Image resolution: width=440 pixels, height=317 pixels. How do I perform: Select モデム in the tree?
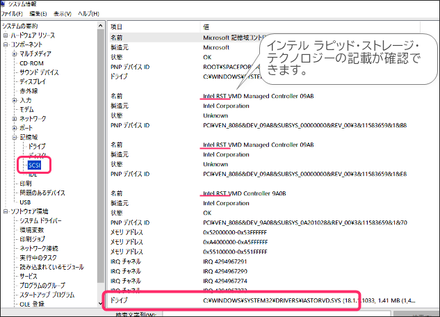[26, 109]
